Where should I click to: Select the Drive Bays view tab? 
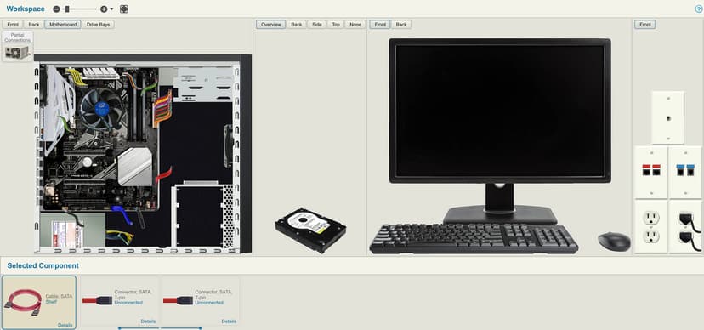click(x=99, y=25)
